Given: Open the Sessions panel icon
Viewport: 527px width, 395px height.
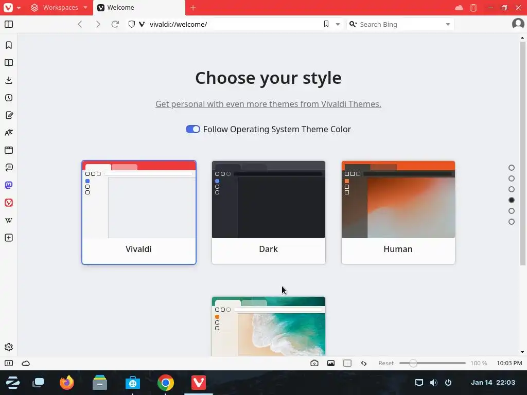Looking at the screenshot, I should click(9, 168).
